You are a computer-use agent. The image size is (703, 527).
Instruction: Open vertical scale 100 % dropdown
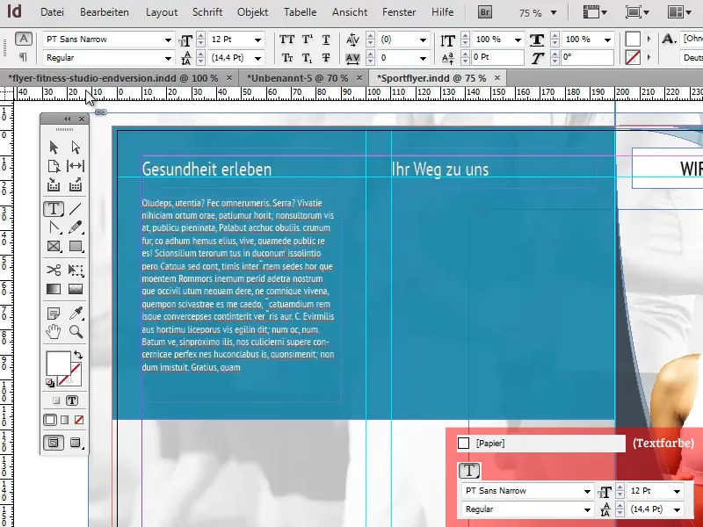(518, 40)
